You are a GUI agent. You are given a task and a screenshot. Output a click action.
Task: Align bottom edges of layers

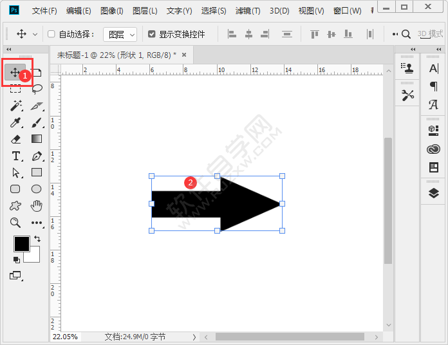tap(348, 34)
